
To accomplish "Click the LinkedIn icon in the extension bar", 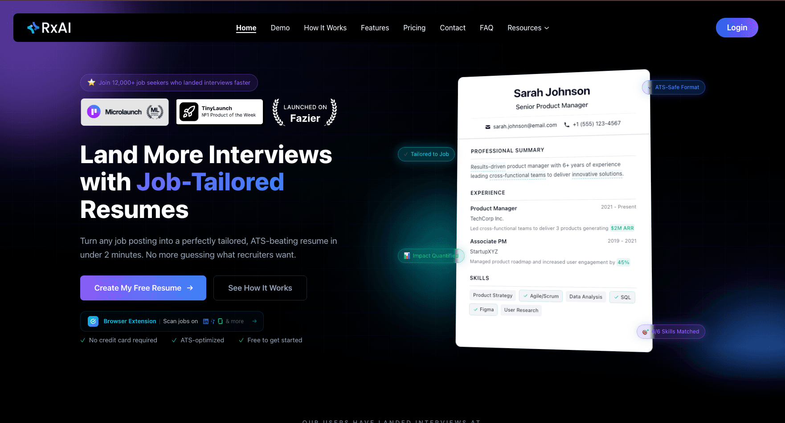I will click(x=206, y=321).
